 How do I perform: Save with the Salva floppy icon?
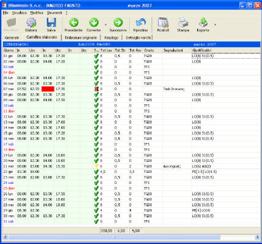coord(51,23)
